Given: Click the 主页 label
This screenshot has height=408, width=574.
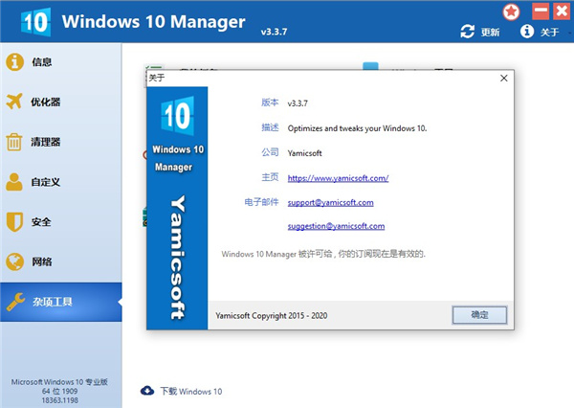Looking at the screenshot, I should (x=270, y=177).
